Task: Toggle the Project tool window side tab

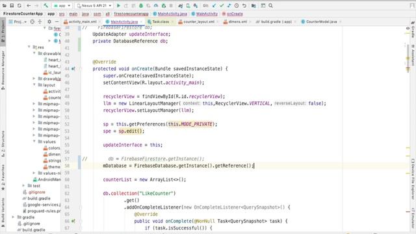Action: [x=3, y=31]
